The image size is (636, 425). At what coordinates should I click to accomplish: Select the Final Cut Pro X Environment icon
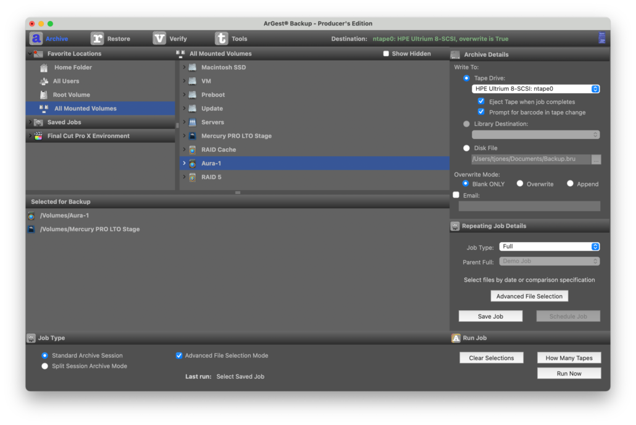click(x=38, y=136)
